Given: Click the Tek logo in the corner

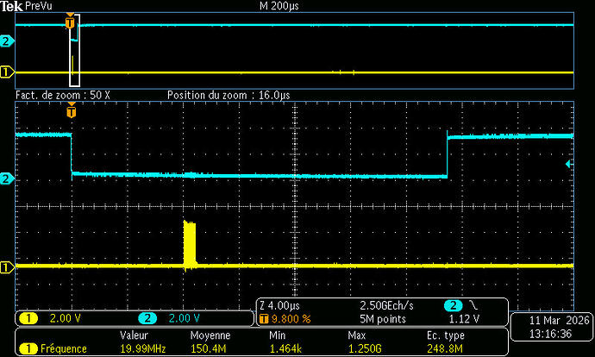Looking at the screenshot, I should [x=10, y=6].
